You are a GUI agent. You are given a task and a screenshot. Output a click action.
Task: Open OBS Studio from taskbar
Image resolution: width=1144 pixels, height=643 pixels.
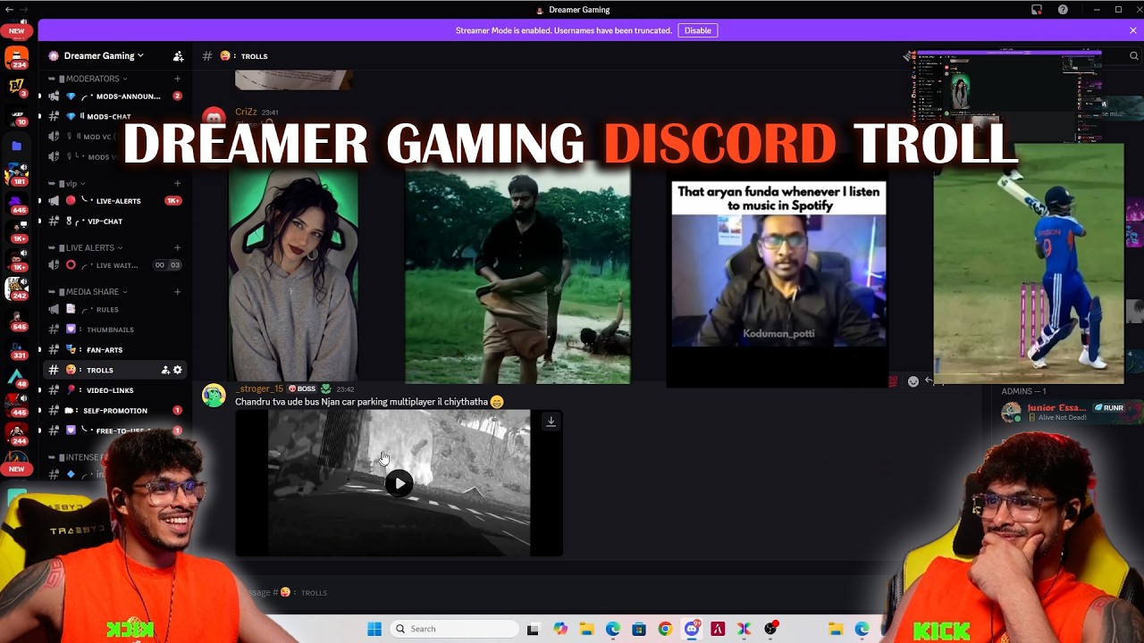pyautogui.click(x=770, y=629)
